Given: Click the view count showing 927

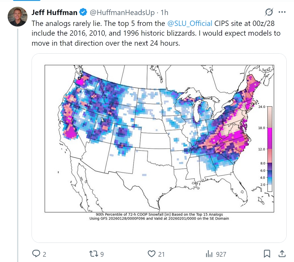Looking at the screenshot, I should tap(221, 254).
